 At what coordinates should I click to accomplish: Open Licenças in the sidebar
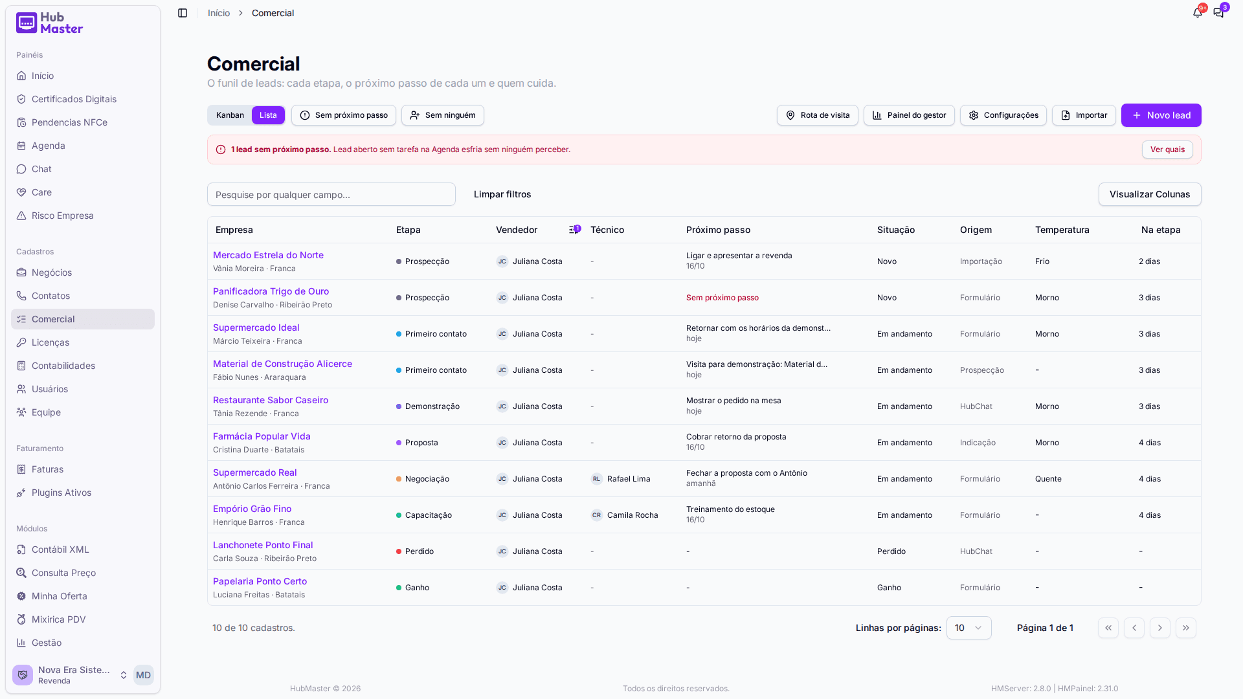click(83, 342)
